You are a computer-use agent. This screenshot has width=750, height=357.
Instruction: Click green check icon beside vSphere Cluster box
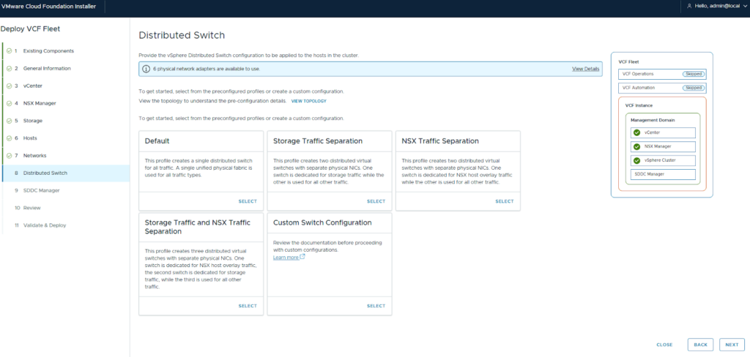pos(636,160)
